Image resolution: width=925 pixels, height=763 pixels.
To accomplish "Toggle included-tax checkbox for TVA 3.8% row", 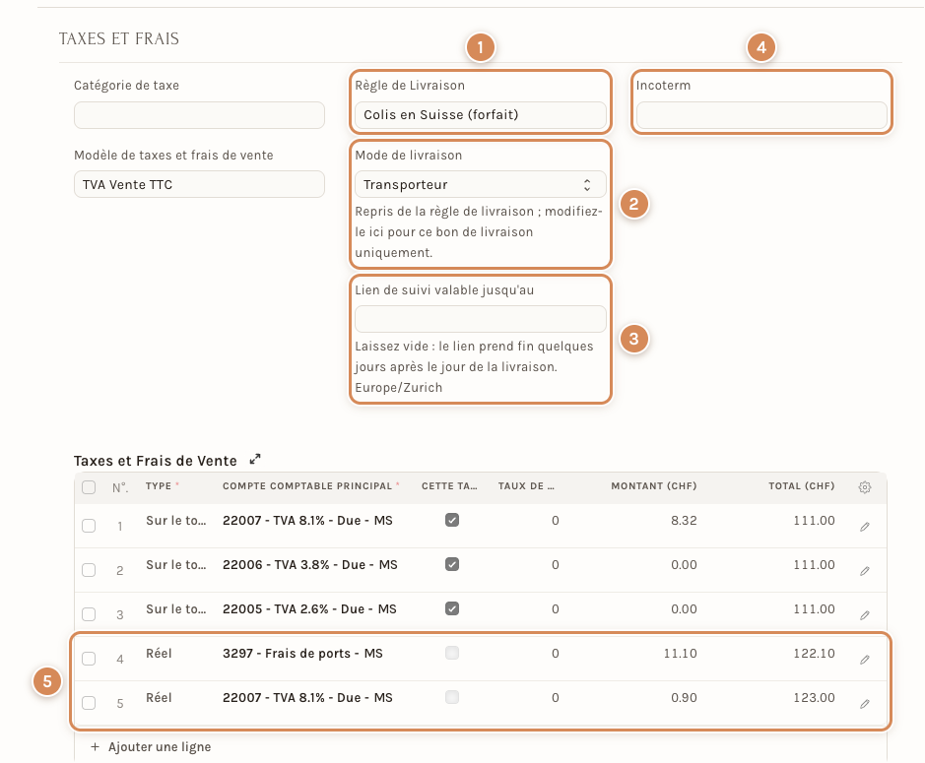I will (452, 564).
